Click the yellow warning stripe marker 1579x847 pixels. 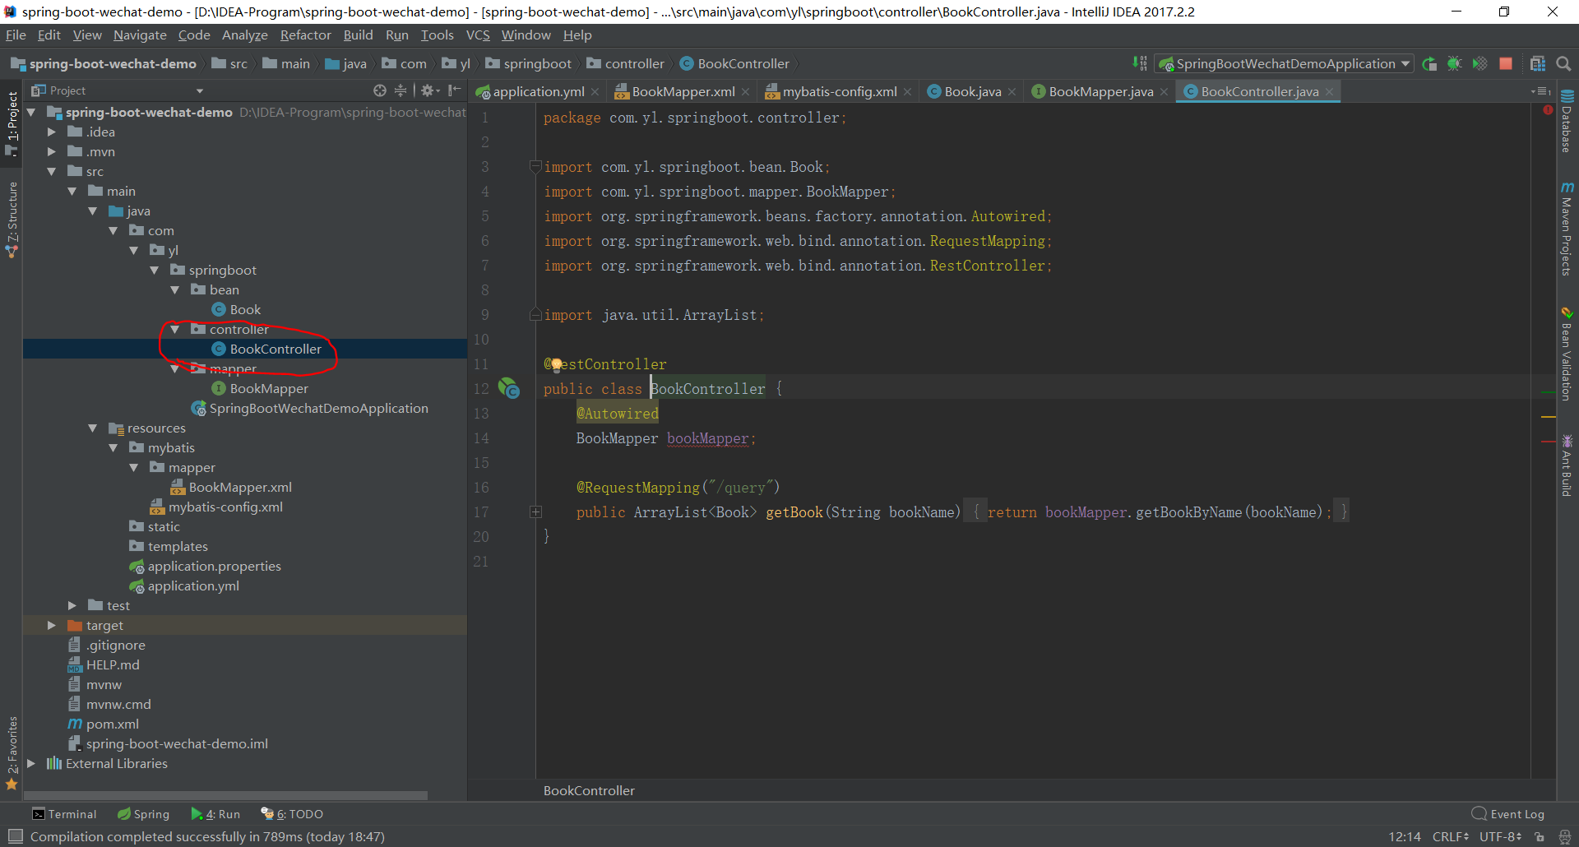click(1548, 417)
